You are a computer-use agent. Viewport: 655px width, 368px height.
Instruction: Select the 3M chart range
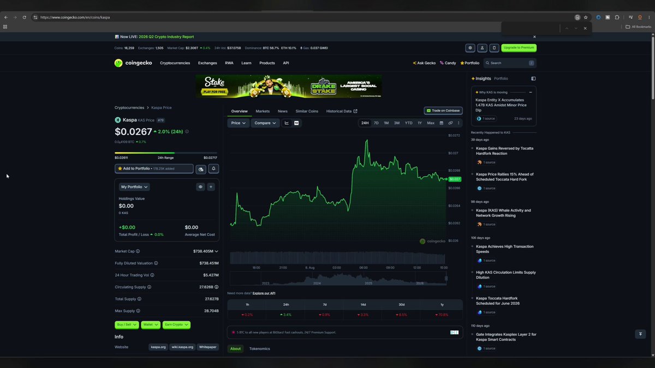(x=397, y=123)
